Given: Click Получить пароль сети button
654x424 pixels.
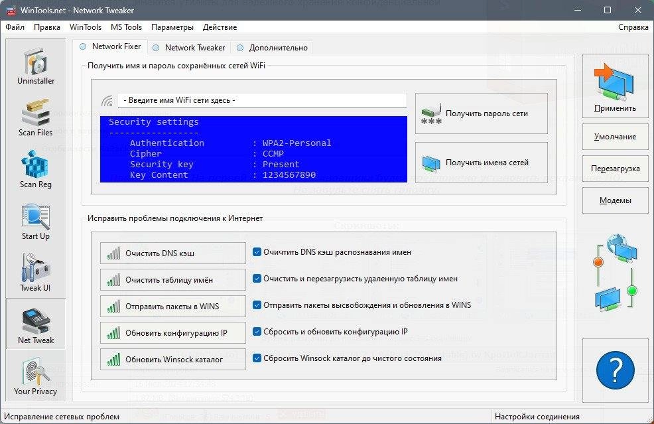Looking at the screenshot, I should tap(482, 113).
